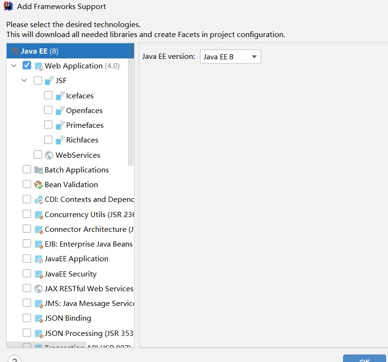Viewport: 388px width, 362px height.
Task: Enable the JSON Processing checkbox
Action: [x=27, y=333]
